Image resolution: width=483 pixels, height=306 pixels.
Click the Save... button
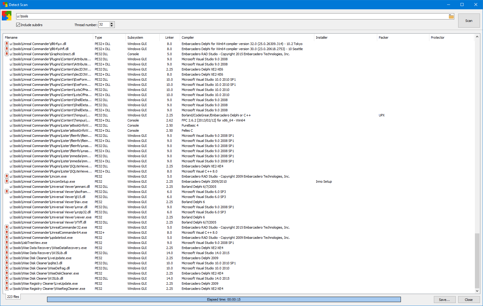tap(445, 300)
